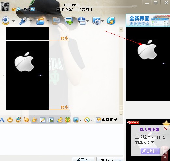170x161 pixels.
Task: Expand the 消息记录 dropdown arrow
Action: [120, 120]
